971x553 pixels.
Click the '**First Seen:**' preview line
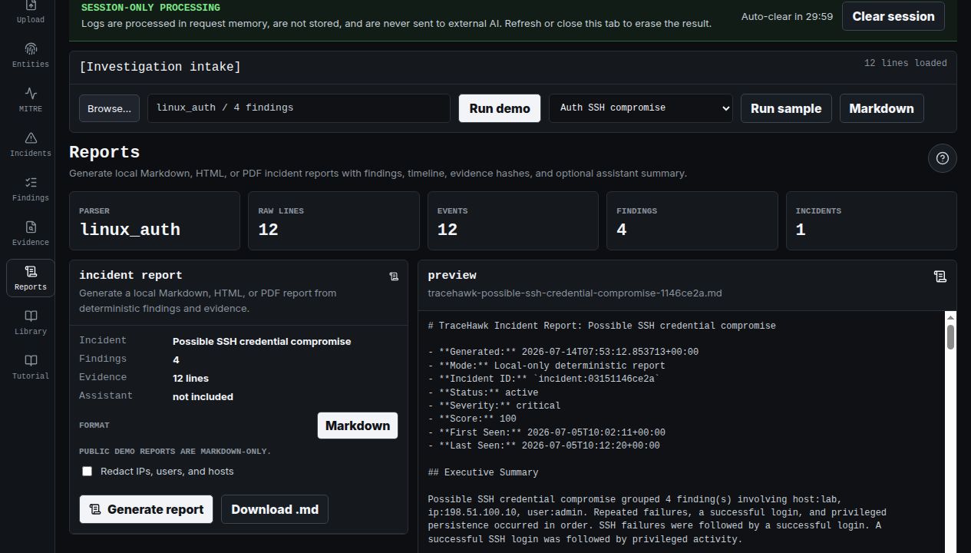(547, 432)
